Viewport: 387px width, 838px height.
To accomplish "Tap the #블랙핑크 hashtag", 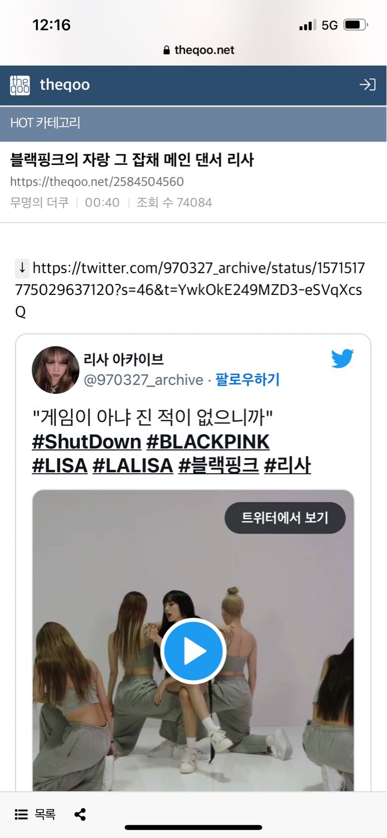I will pyautogui.click(x=219, y=465).
